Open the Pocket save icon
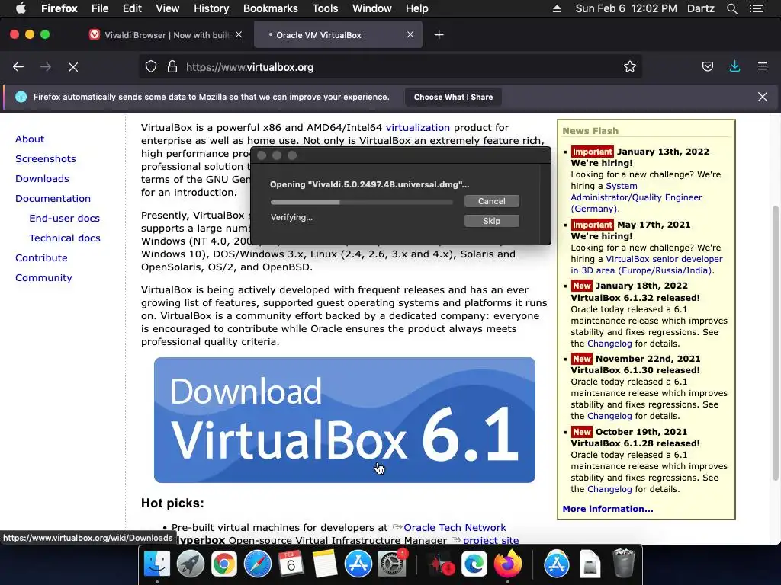The width and height of the screenshot is (781, 585). [x=707, y=67]
